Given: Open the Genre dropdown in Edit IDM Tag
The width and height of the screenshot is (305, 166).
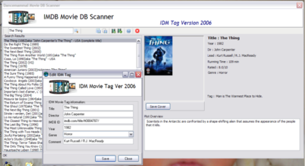Looking at the screenshot, I should (131, 134).
